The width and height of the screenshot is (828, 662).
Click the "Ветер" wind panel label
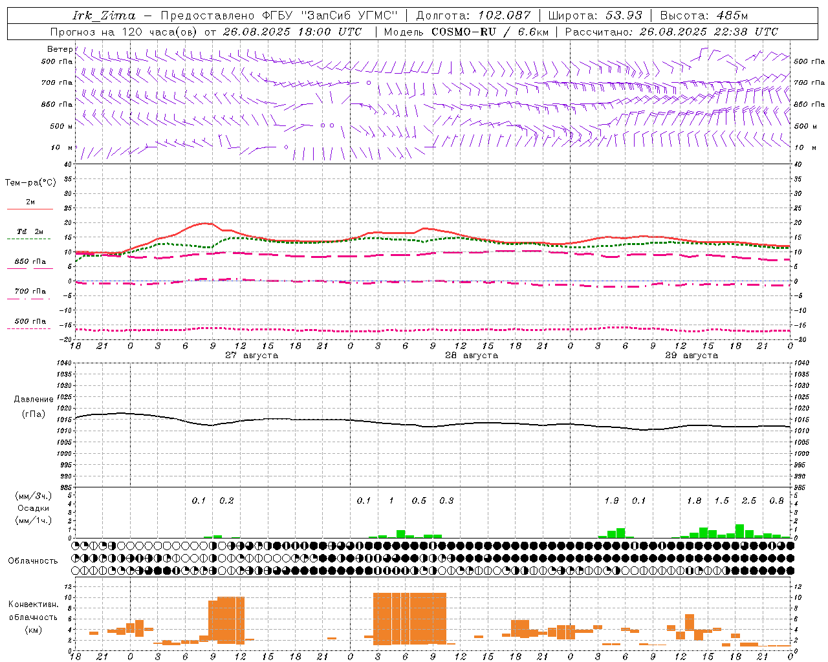pyautogui.click(x=60, y=49)
